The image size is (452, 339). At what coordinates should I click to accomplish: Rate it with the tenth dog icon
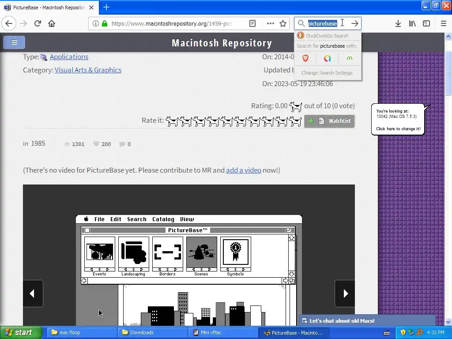(x=295, y=121)
